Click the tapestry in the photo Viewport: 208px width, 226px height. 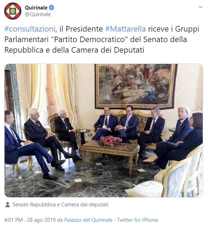point(136,86)
